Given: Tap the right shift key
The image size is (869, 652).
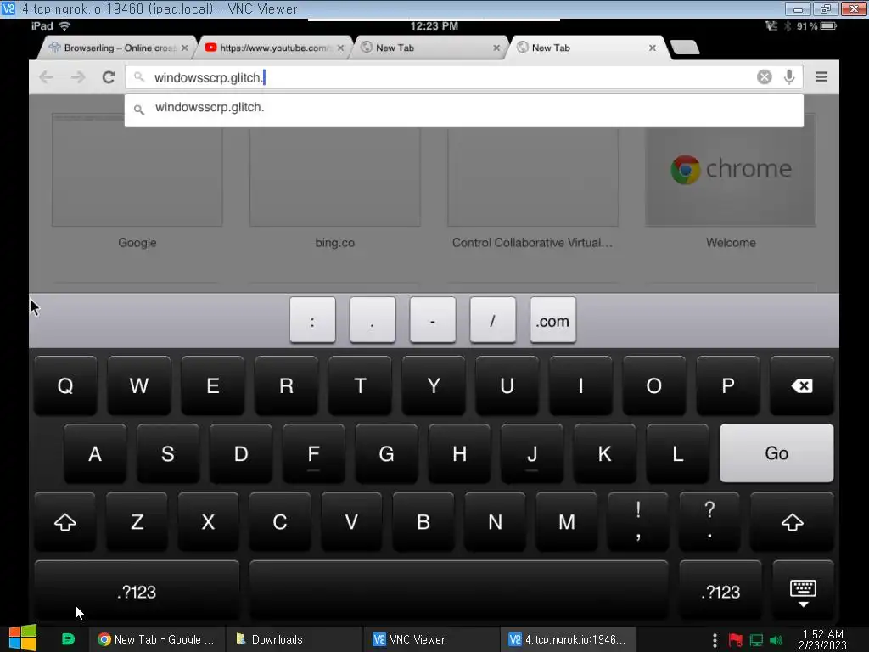Looking at the screenshot, I should (x=792, y=522).
